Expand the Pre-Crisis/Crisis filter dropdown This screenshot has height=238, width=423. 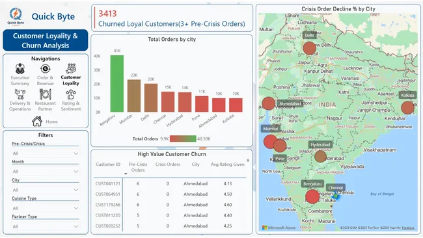(x=46, y=153)
